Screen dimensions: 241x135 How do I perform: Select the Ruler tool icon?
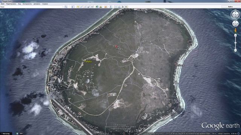[x=111, y=7]
